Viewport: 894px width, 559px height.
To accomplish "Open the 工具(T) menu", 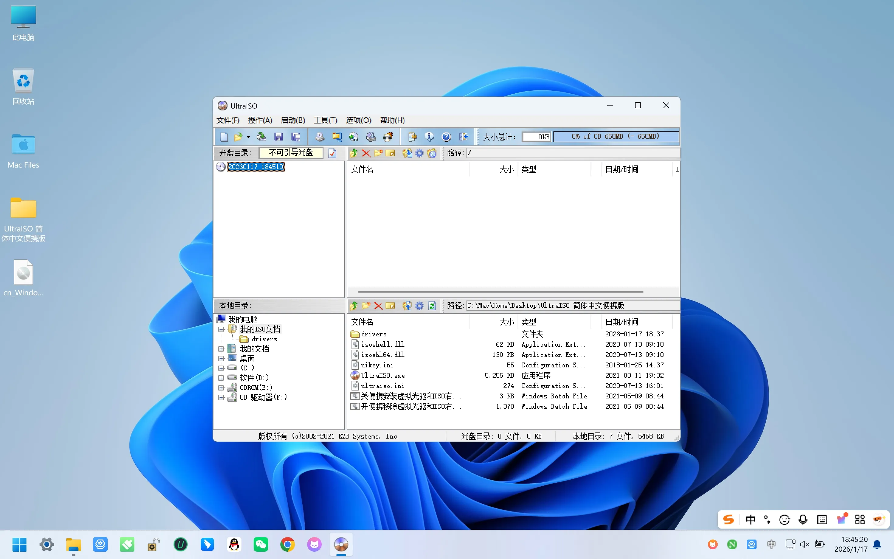I will [325, 120].
